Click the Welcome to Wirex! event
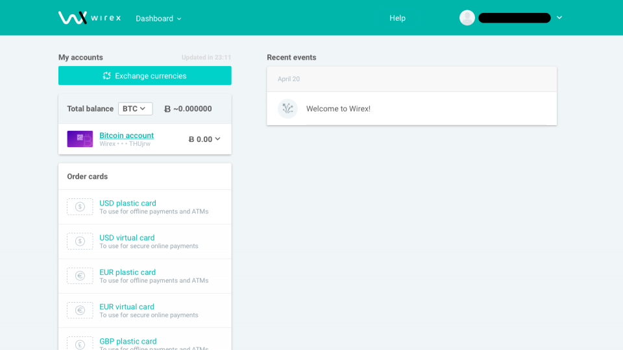Viewport: 623px width, 350px height. point(411,109)
